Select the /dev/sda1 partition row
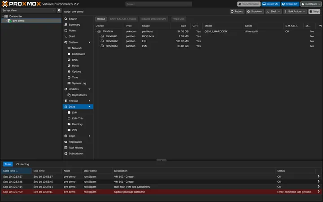Viewport: 323px width, 202px height. point(208,36)
